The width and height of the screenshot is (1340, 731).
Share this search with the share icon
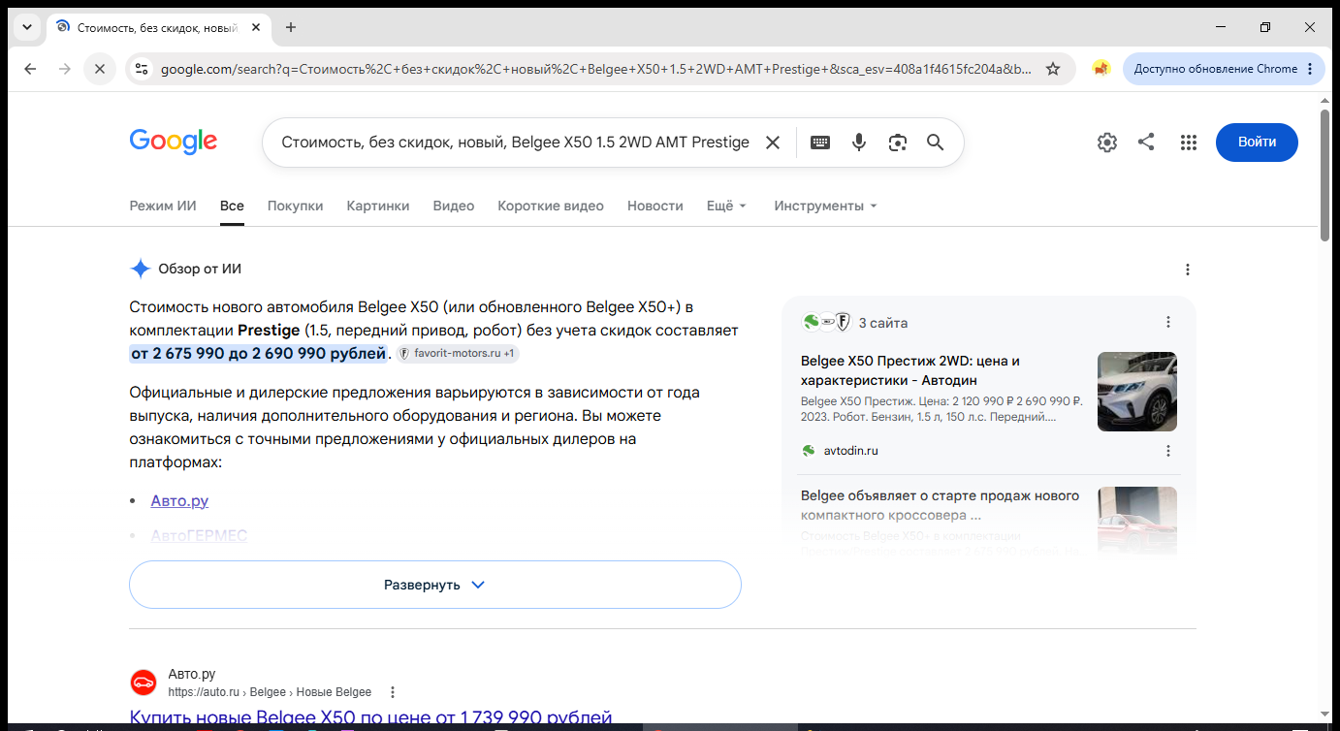point(1146,143)
